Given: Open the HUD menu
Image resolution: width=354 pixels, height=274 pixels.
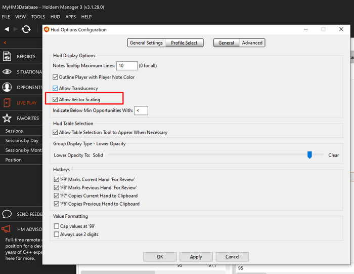Looking at the screenshot, I should (x=55, y=17).
